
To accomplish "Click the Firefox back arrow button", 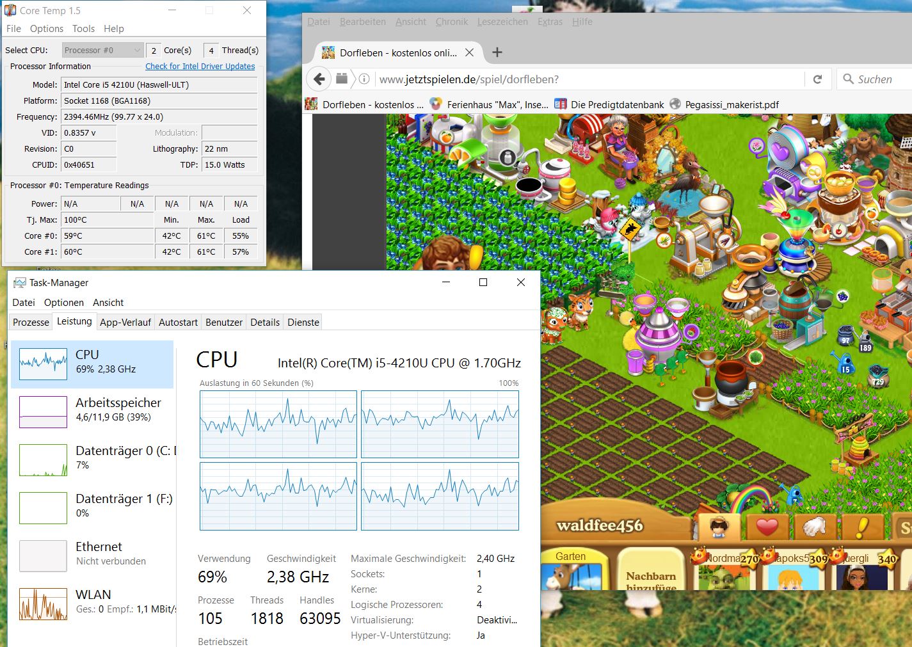I will pyautogui.click(x=319, y=79).
